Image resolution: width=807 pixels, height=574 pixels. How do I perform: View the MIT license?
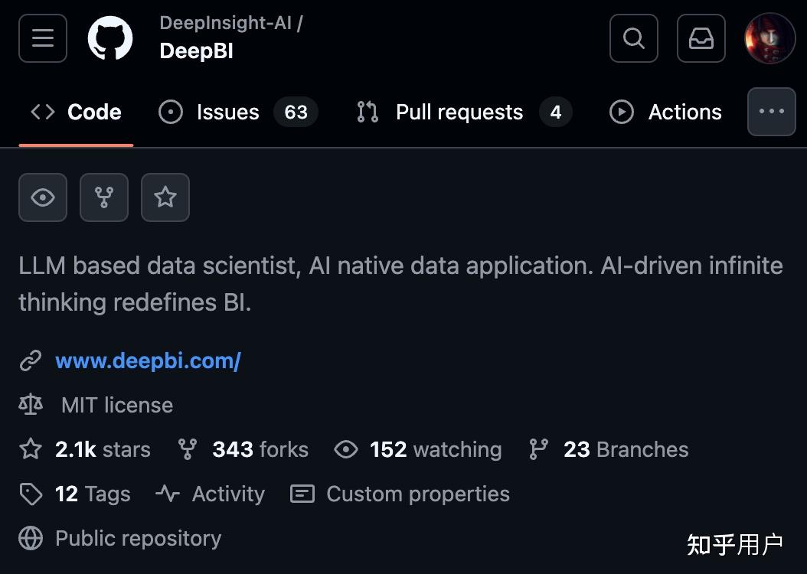tap(116, 405)
